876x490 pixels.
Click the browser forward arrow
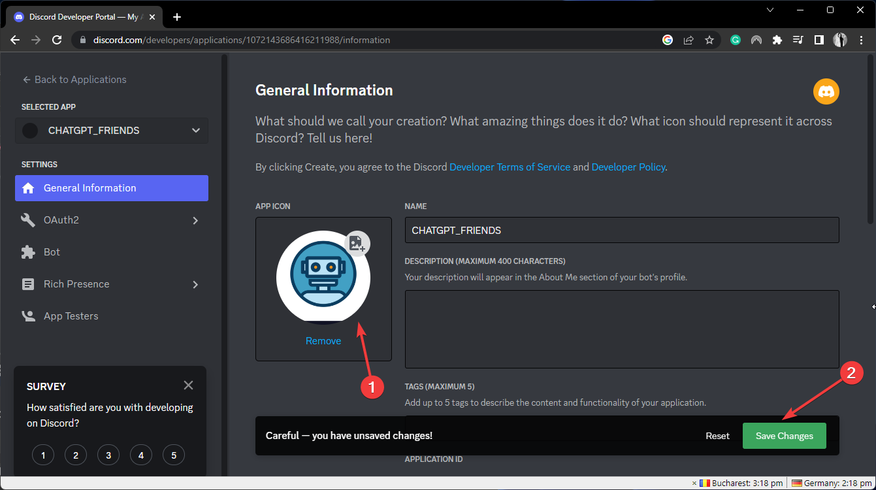[x=36, y=40]
